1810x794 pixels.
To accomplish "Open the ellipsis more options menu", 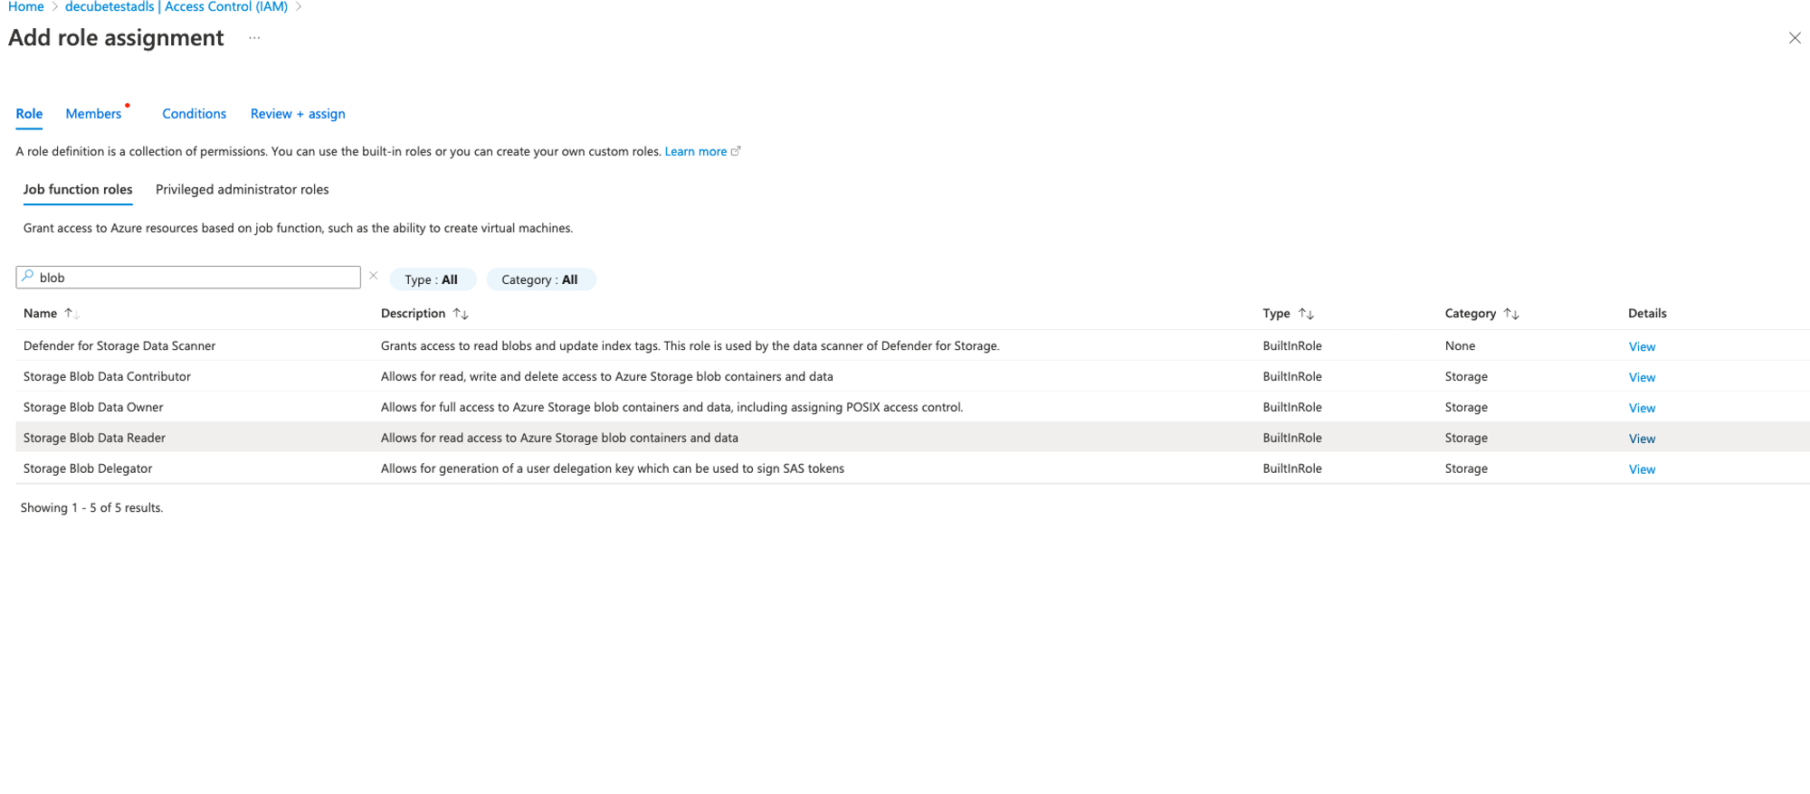I will coord(254,38).
